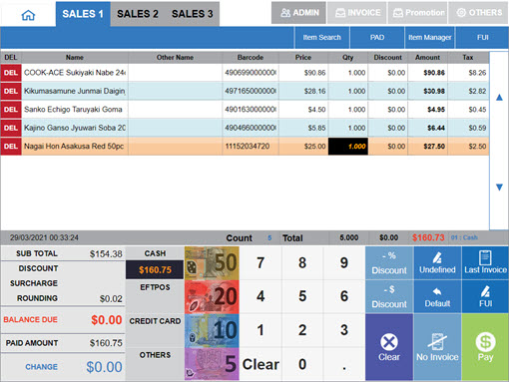Open the ADMIN menu
The width and height of the screenshot is (509, 382).
(x=298, y=13)
